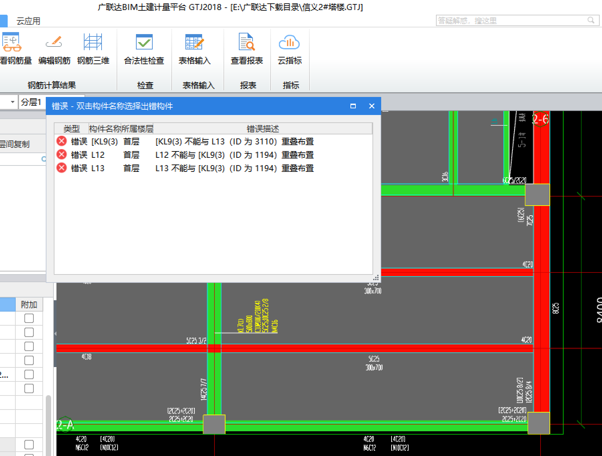Viewport: 602px width, 456px height.
Task: Check the seventh checkbox, above the cut-off one
Action: coord(29,445)
